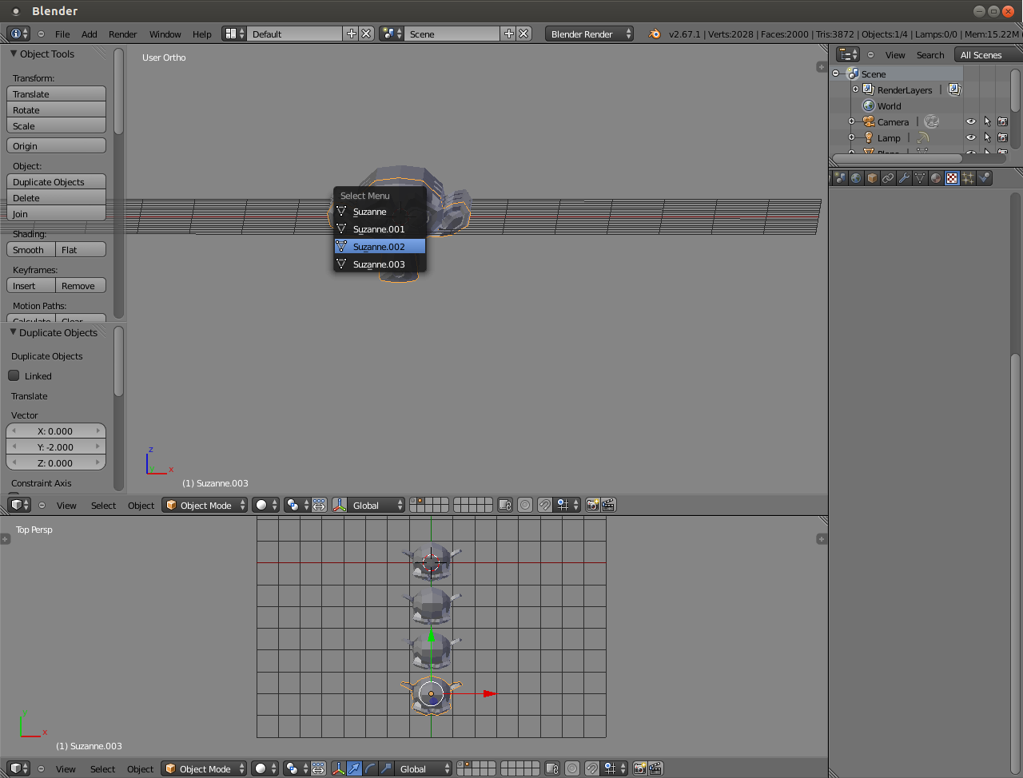Click the Smooth shading button
Screen dimensions: 1023x778
pos(30,249)
